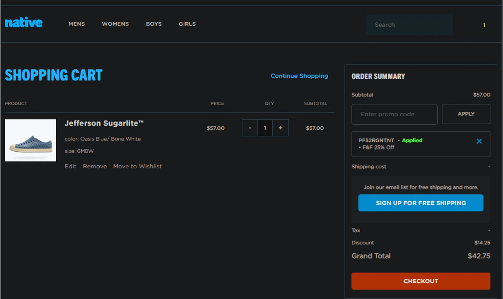503x299 pixels.
Task: Open the WOMENS menu
Action: (x=115, y=24)
